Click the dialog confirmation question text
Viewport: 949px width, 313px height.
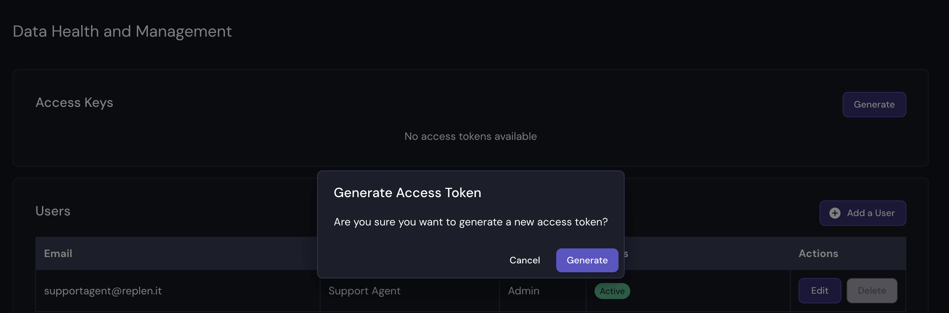(x=470, y=222)
